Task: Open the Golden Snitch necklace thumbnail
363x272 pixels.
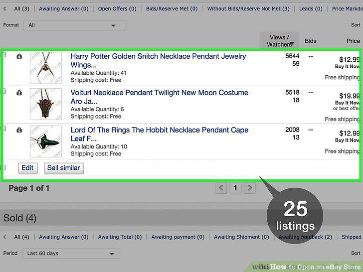Action: pos(46,68)
